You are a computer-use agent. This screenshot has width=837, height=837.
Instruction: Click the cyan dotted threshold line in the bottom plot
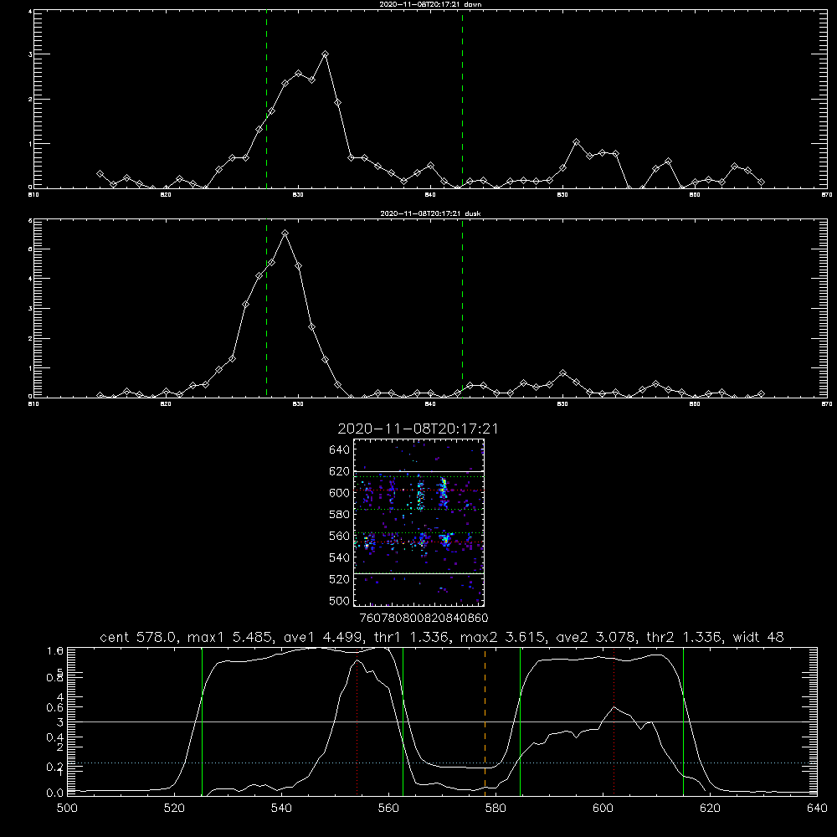click(442, 763)
